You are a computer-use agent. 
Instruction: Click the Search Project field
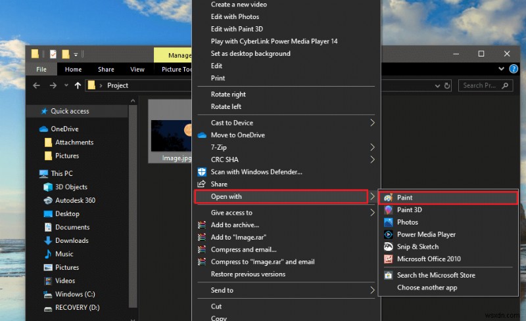[x=485, y=85]
